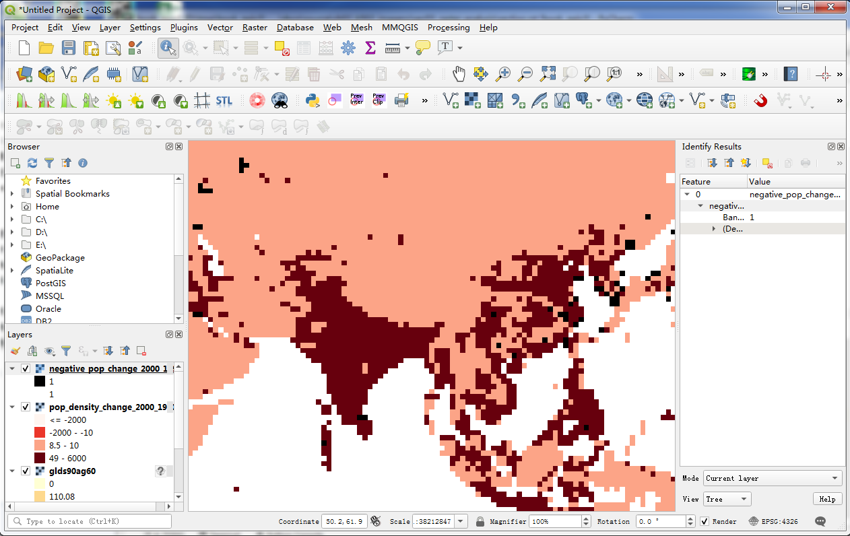Expand the Home node in Browser
Image resolution: width=850 pixels, height=536 pixels.
[12, 207]
